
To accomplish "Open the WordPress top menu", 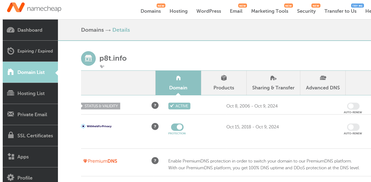I will pyautogui.click(x=209, y=11).
